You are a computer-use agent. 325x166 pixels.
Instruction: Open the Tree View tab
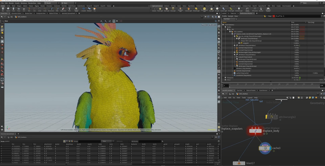pyautogui.click(x=239, y=90)
